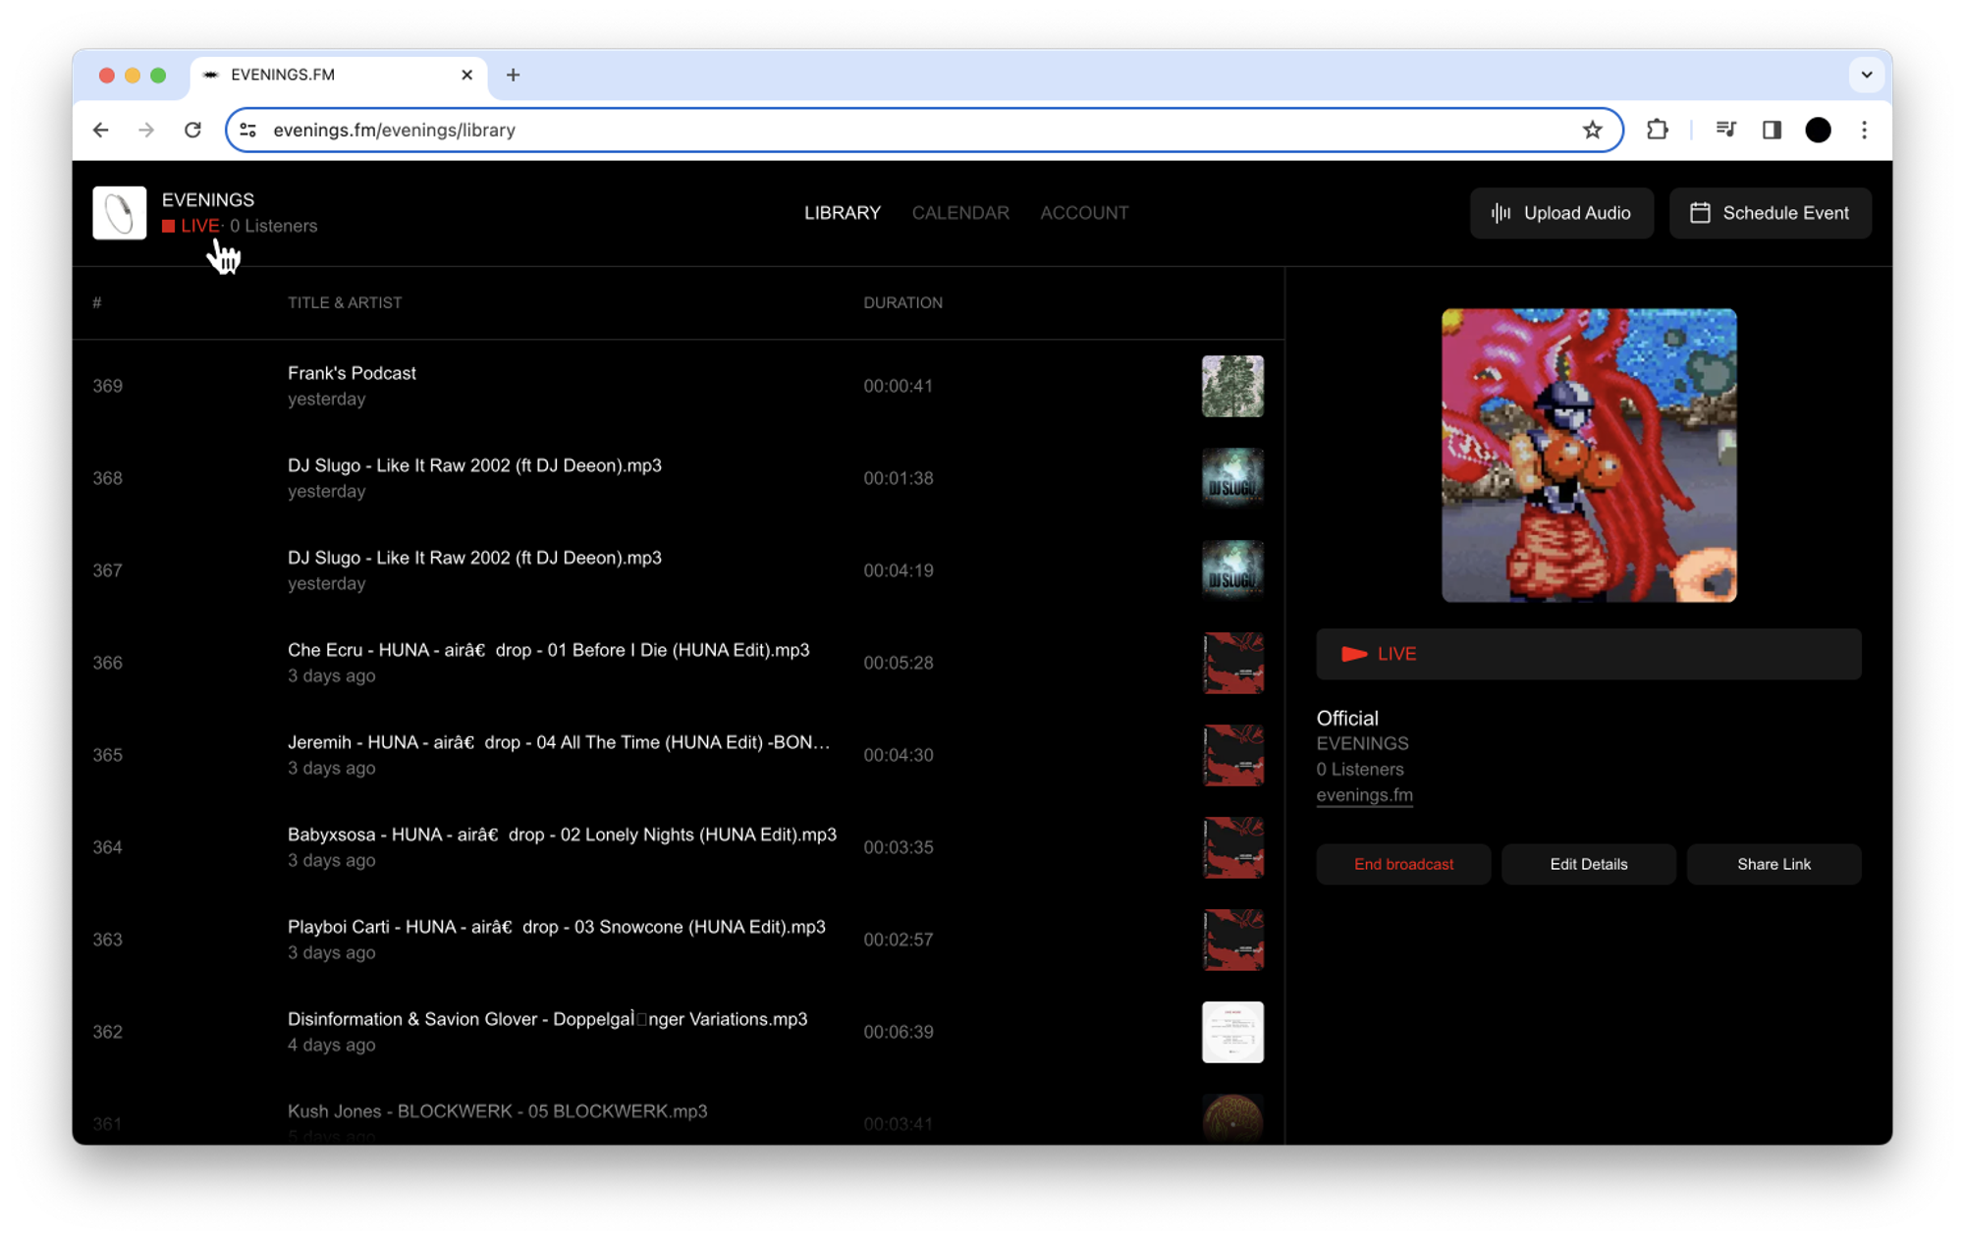Switch to the CALENDAR tab
Viewport: 1964px width, 1239px height.
point(959,213)
